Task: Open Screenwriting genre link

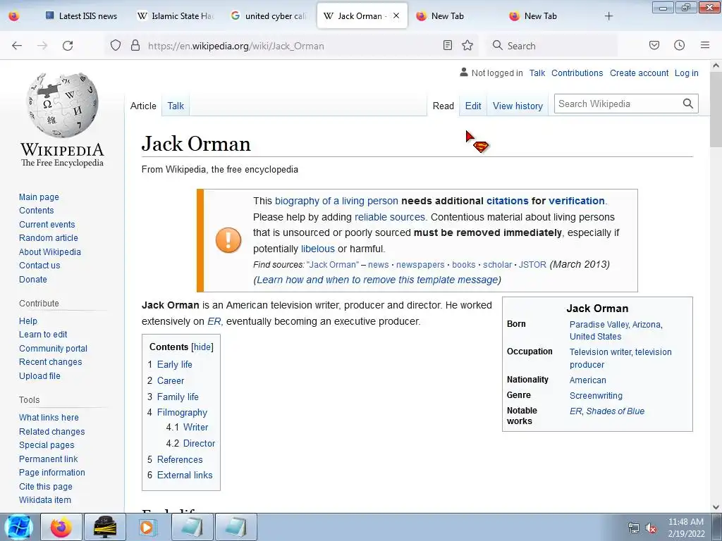Action: click(596, 396)
